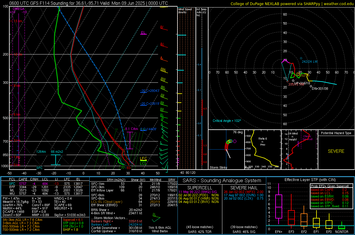The image size is (355, 235).
Task: Click the 'LCL-EL (Cloud Layer)' row in the SRH table
Action: [x=134, y=202]
